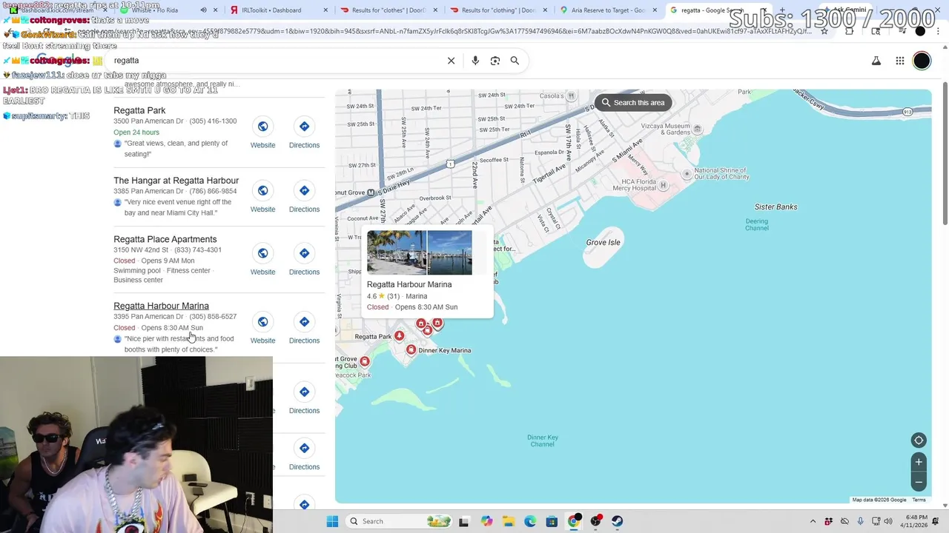Launch Copilot from the taskbar
Viewport: 949px width, 533px height.
(x=486, y=521)
